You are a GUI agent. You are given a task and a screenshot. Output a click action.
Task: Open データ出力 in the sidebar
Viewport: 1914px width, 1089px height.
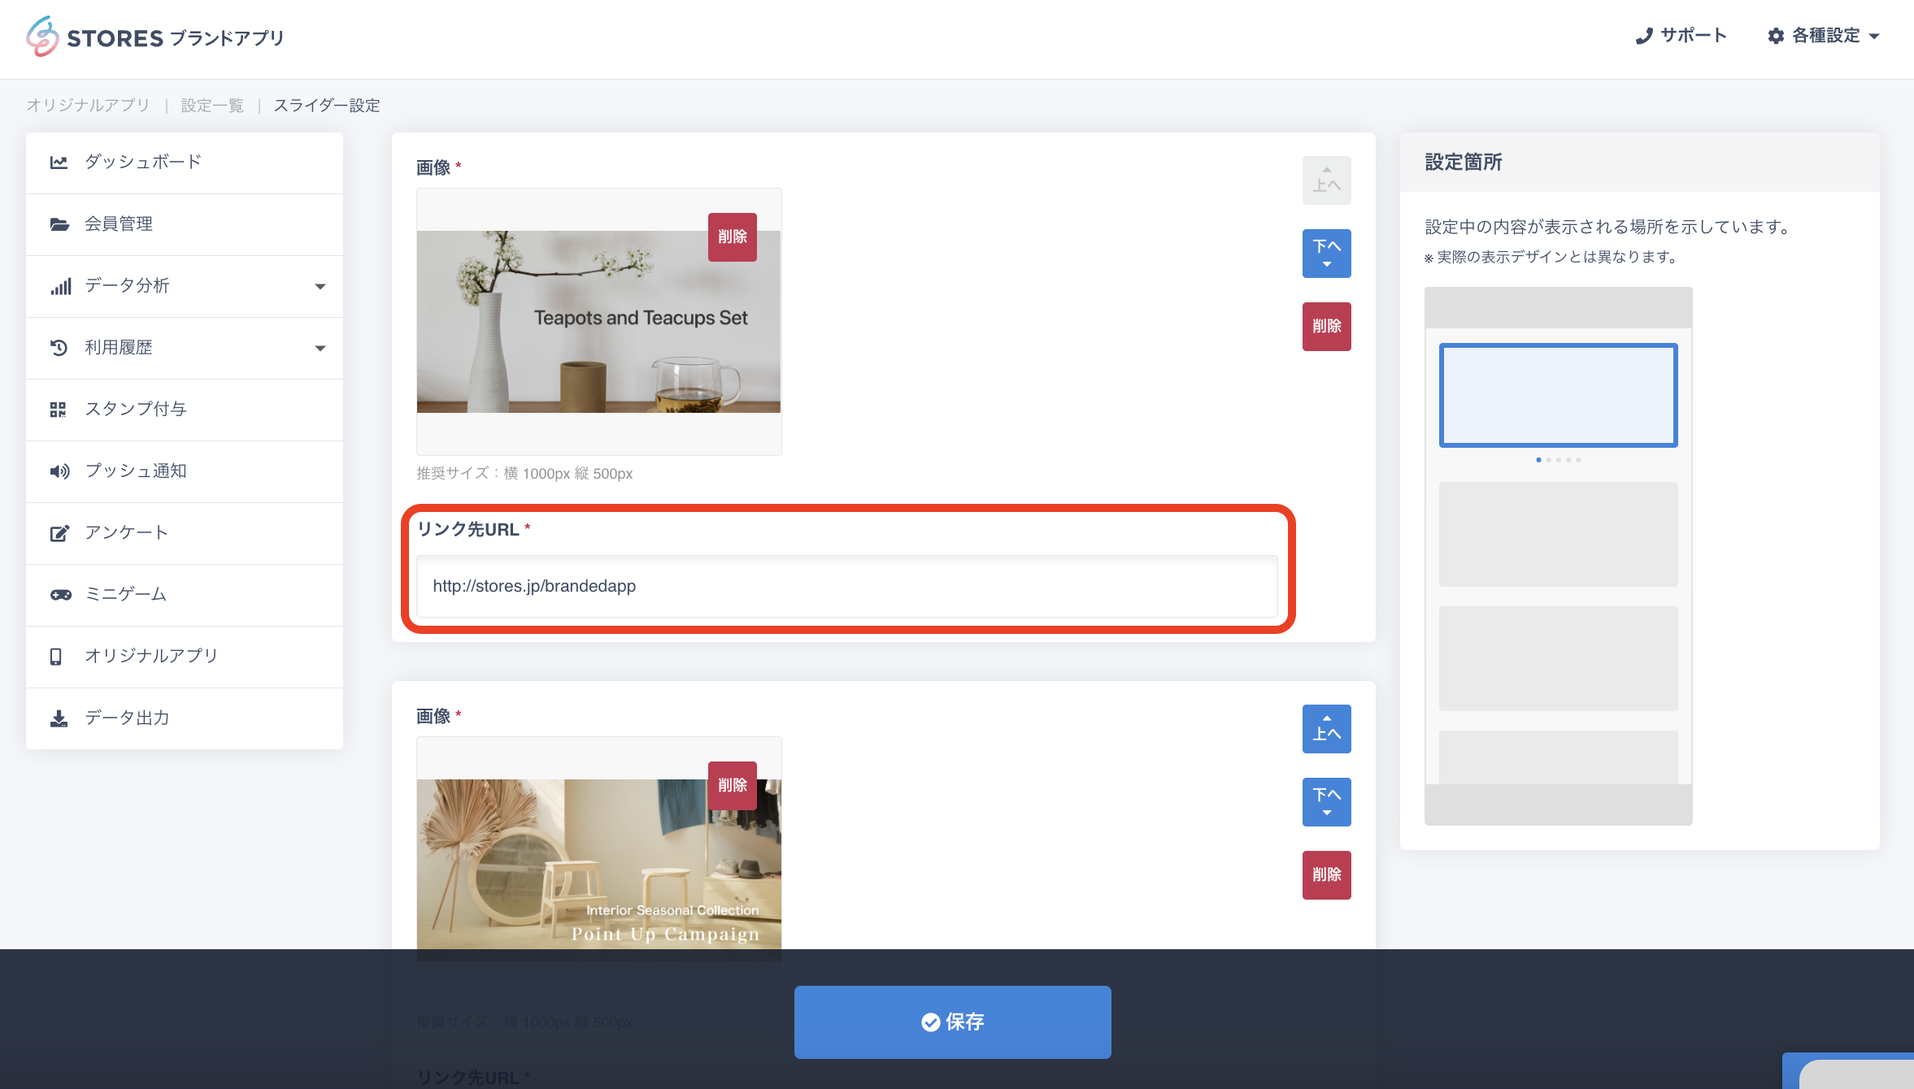pos(127,718)
